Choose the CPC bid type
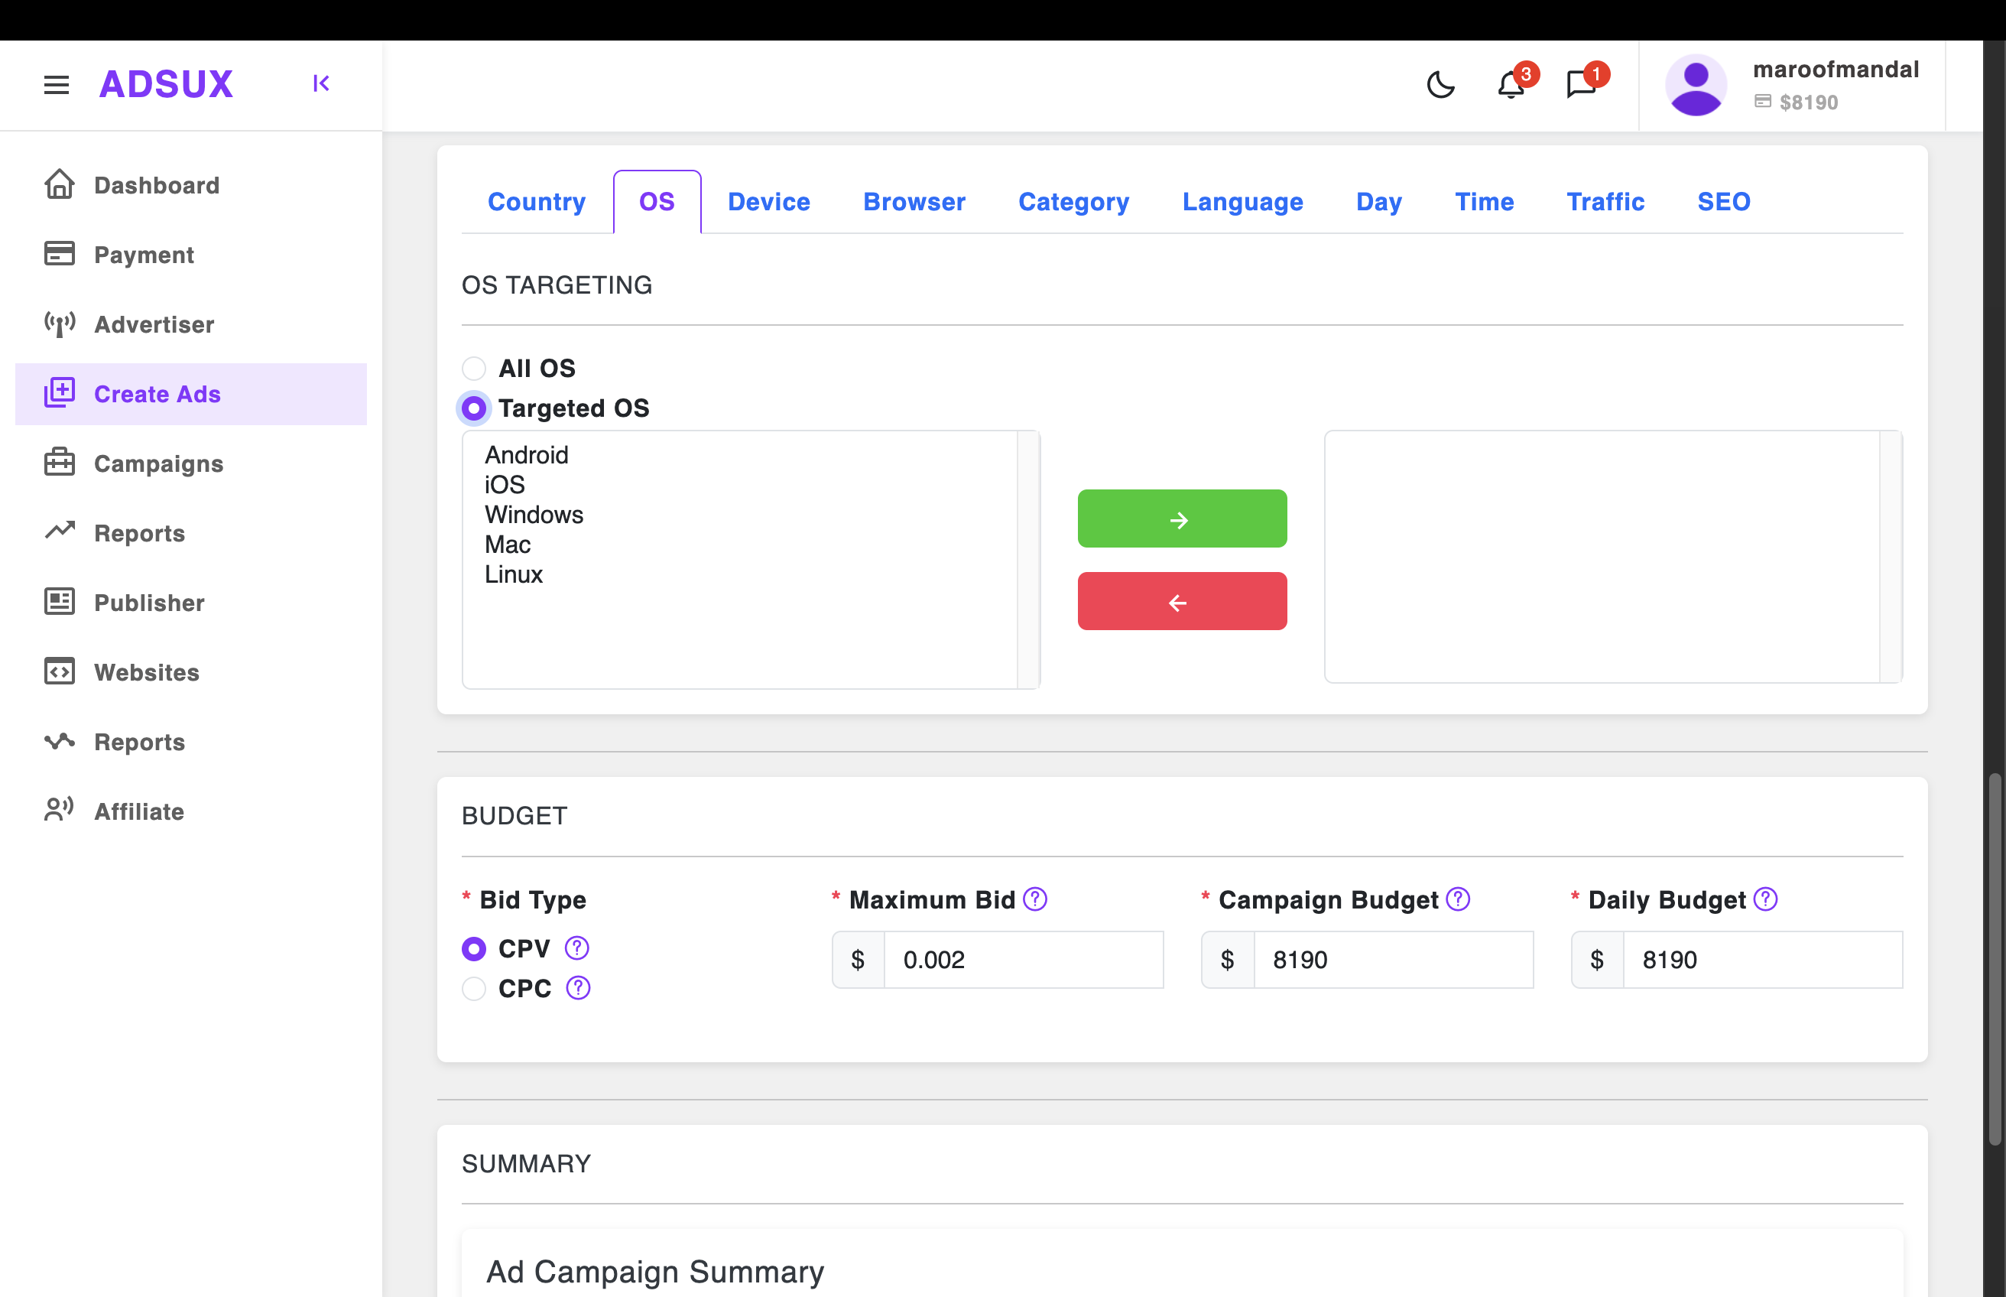The width and height of the screenshot is (2006, 1297). [x=474, y=988]
